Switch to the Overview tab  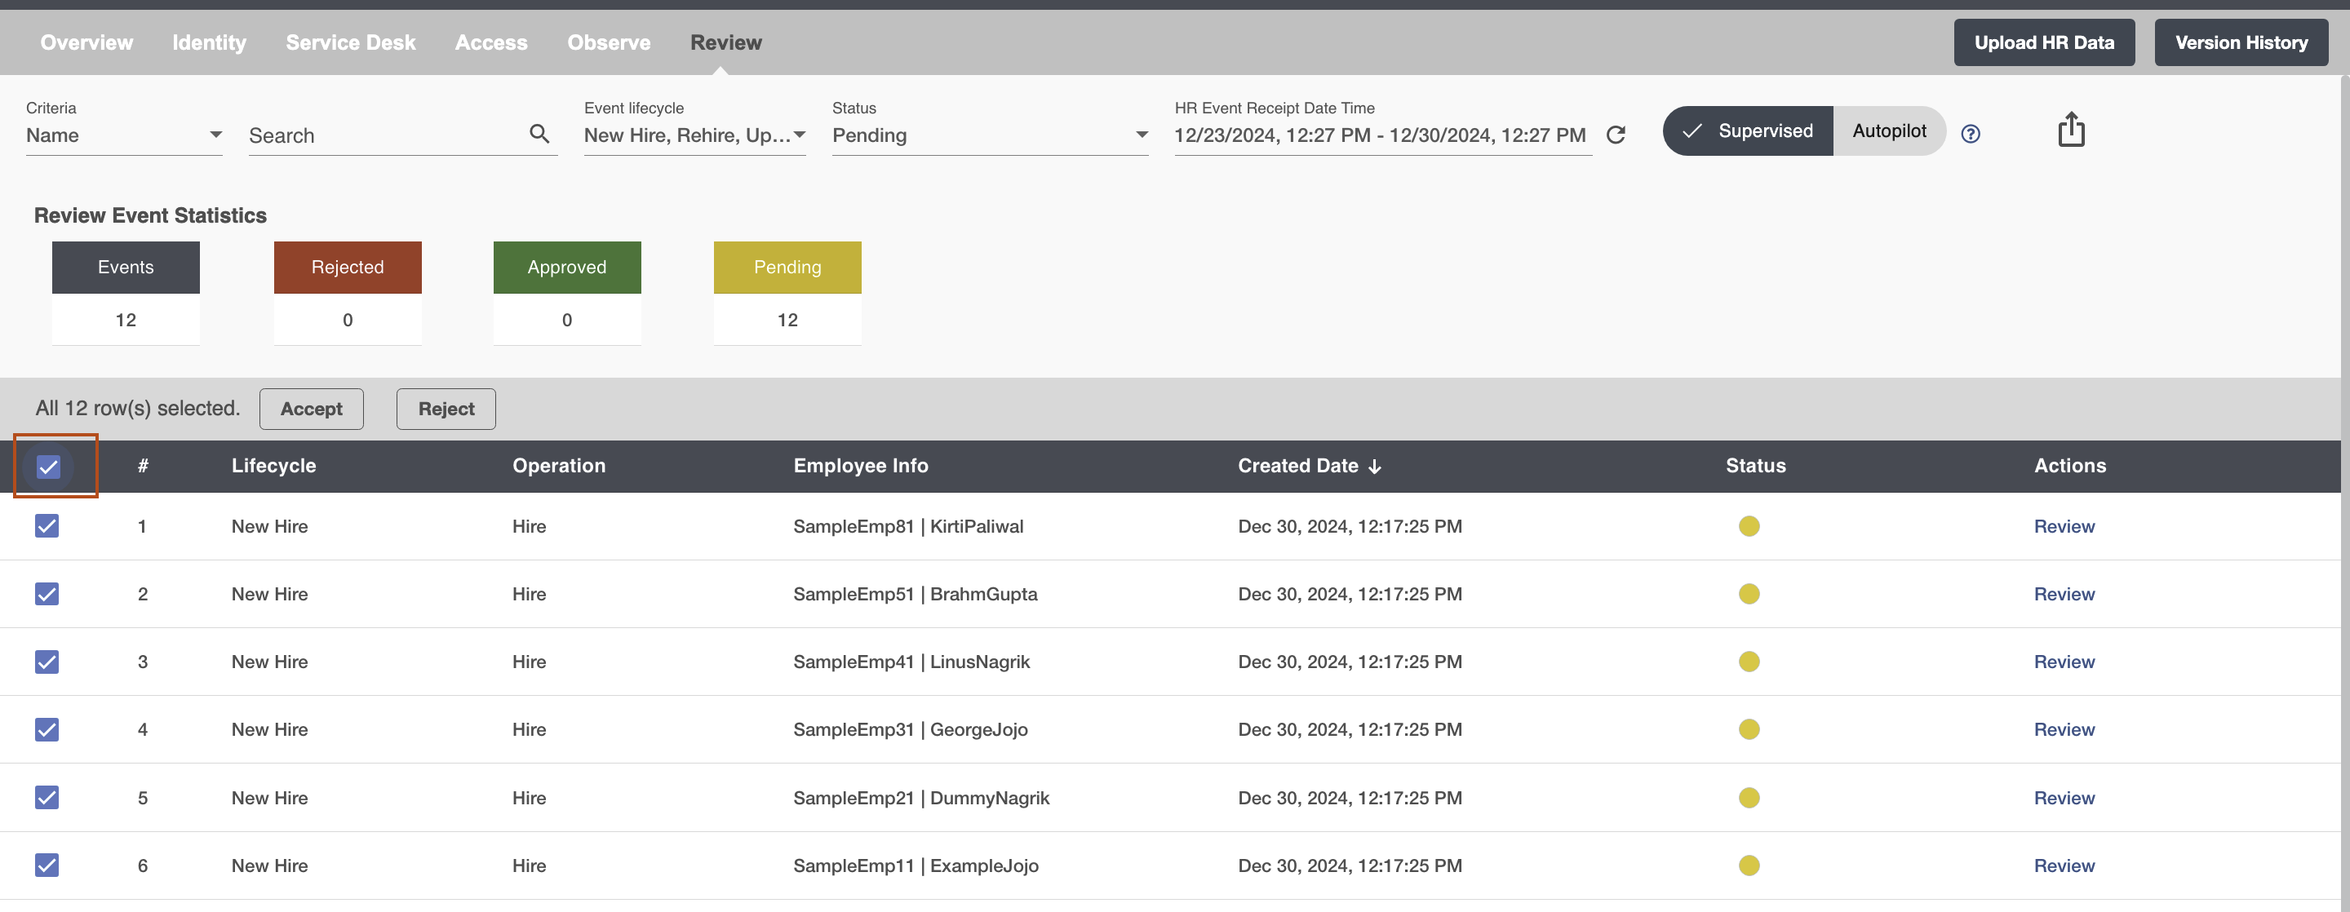87,42
